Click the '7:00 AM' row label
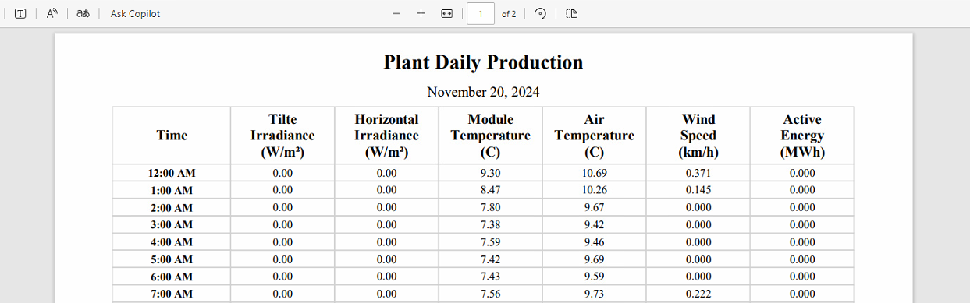Screen dimensions: 970x303 point(172,294)
